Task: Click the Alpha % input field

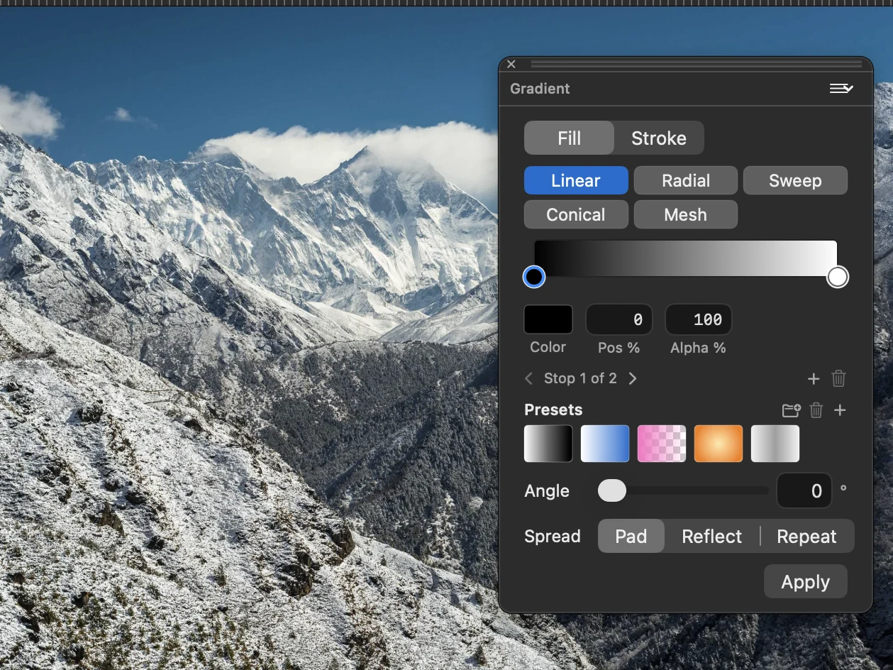Action: tap(699, 319)
